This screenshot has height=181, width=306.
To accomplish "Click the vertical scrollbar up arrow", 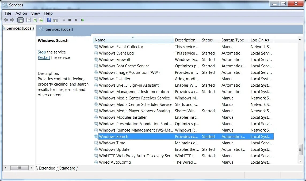I will pyautogui.click(x=300, y=39).
